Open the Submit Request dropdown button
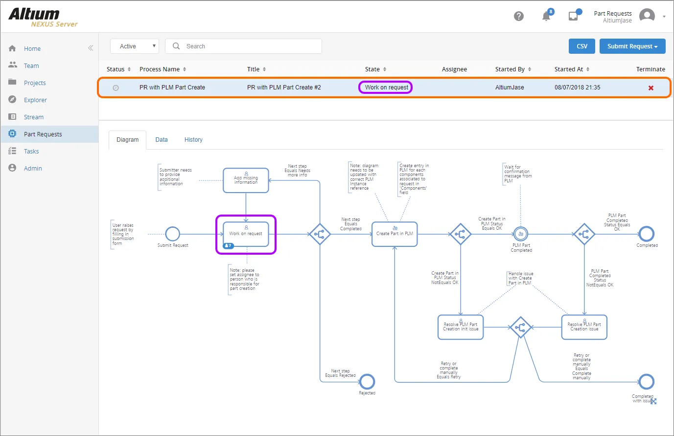The width and height of the screenshot is (674, 436). pos(632,46)
